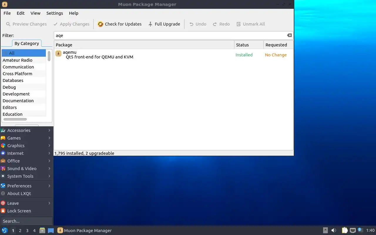The image size is (376, 235).
Task: Click the Muon icon in the title bar
Action: point(4,4)
